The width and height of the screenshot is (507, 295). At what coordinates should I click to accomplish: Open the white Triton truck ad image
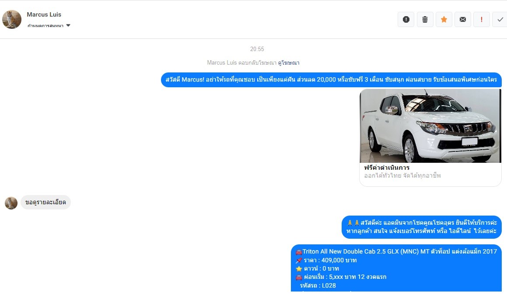(430, 126)
